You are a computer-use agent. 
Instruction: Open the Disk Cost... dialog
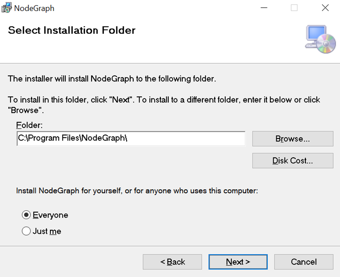(x=292, y=161)
